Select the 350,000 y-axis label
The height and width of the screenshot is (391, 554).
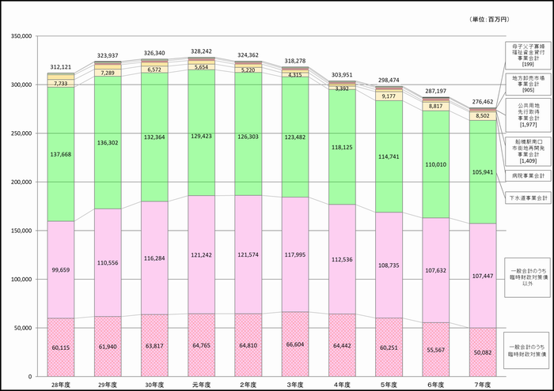click(x=21, y=36)
